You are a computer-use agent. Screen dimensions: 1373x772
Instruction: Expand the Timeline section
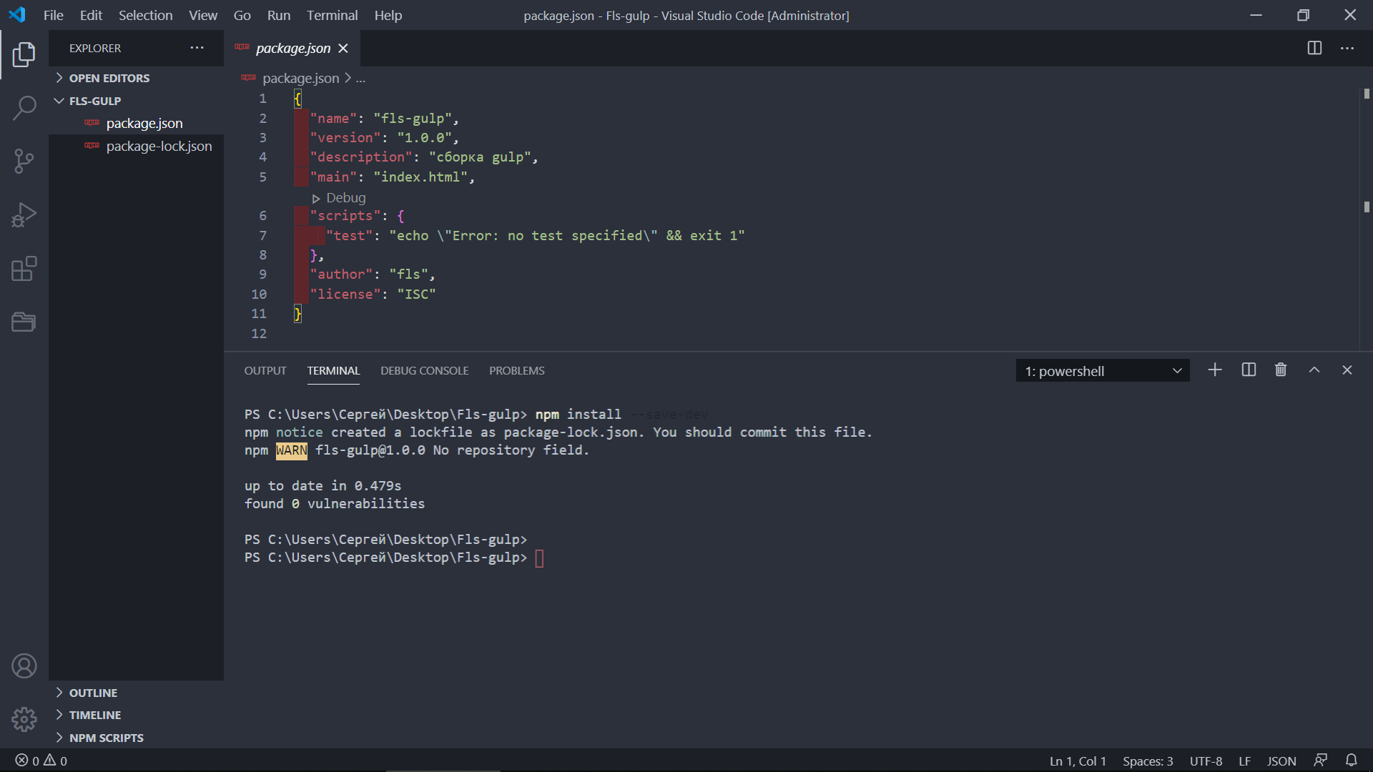[95, 715]
